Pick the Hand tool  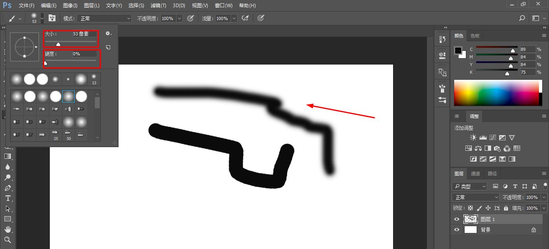coord(8,229)
